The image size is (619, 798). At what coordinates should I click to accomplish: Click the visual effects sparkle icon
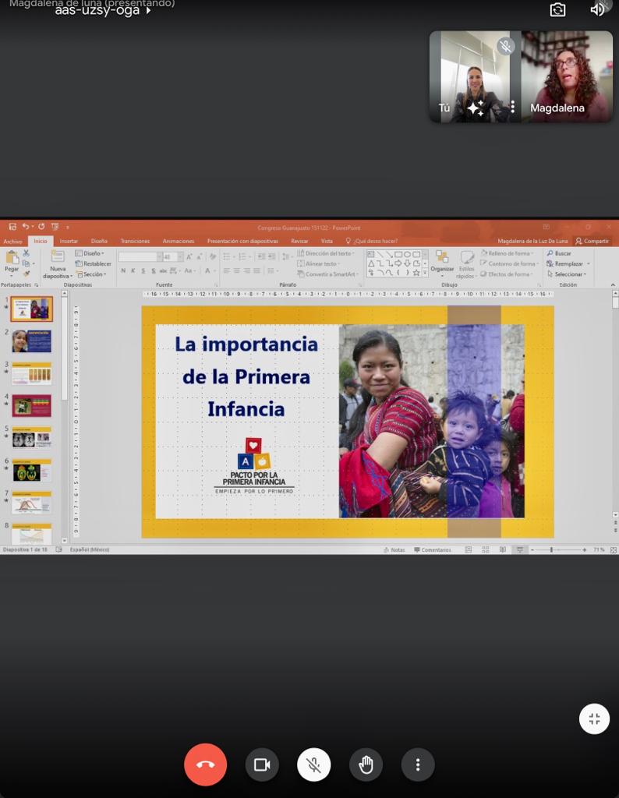476,108
